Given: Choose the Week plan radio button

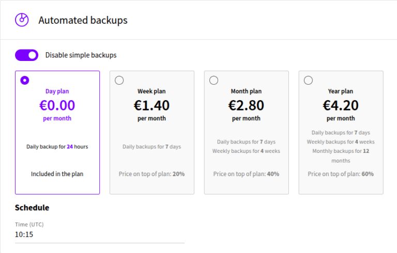Looking at the screenshot, I should point(119,80).
